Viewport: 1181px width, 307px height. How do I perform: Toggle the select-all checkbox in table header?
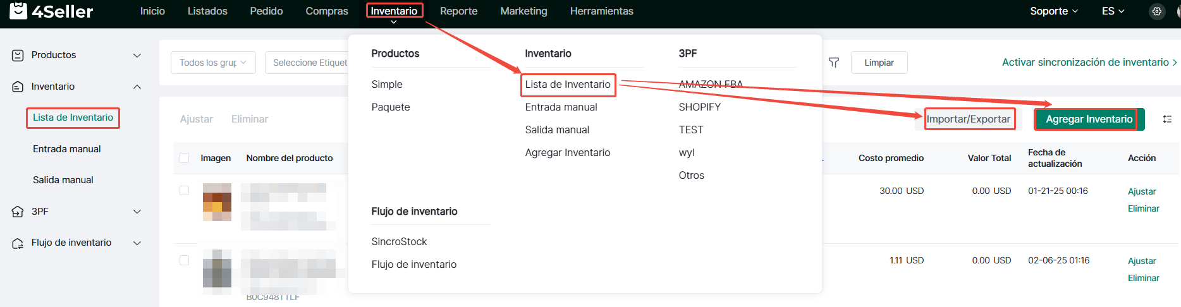[x=185, y=158]
